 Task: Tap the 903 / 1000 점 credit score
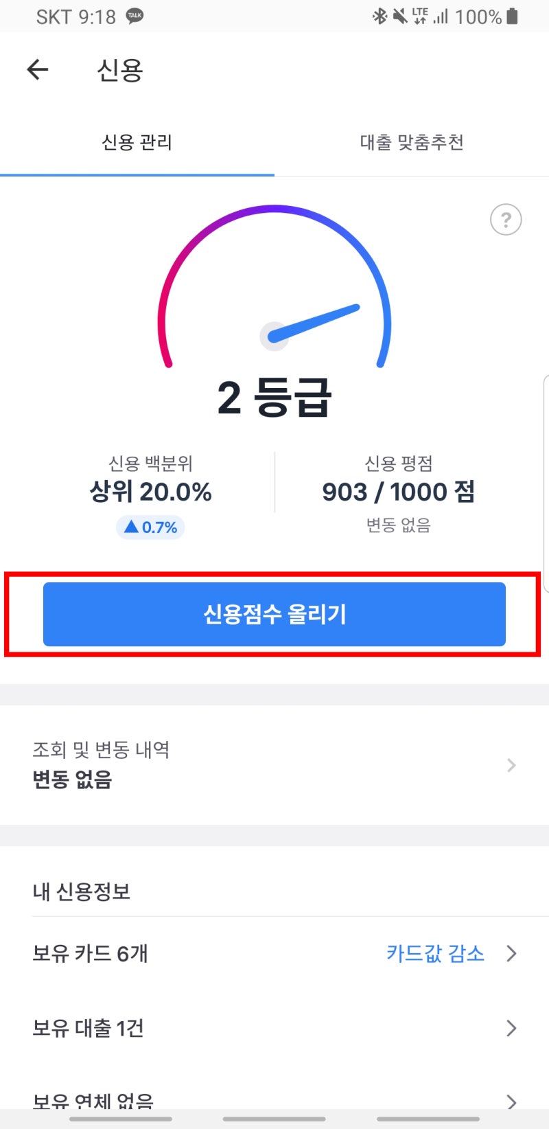click(398, 492)
